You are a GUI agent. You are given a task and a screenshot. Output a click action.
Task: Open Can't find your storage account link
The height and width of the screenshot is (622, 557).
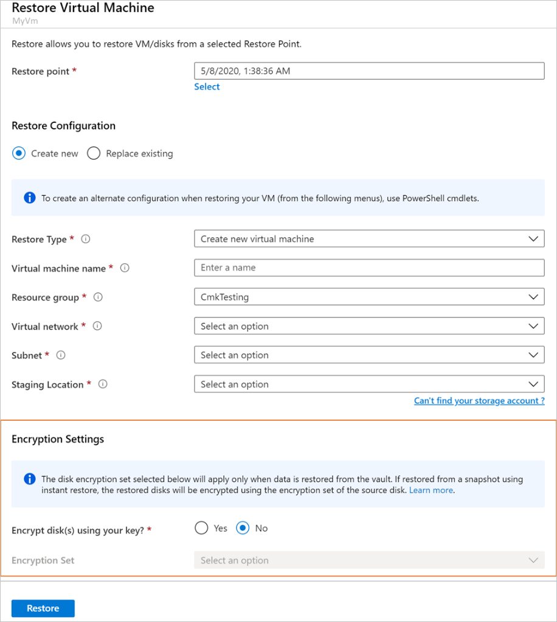tap(479, 401)
